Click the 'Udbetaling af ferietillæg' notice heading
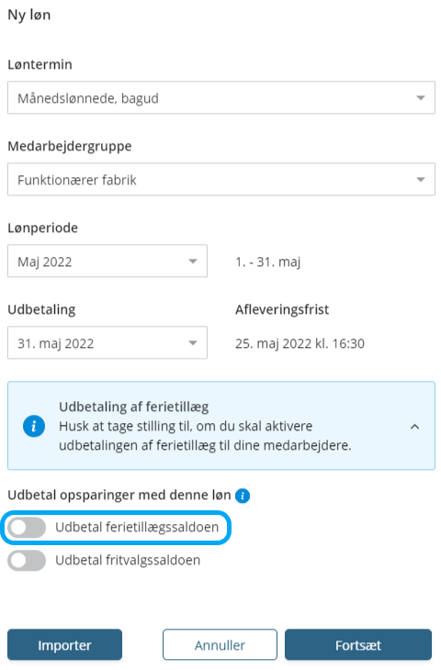 pos(134,407)
